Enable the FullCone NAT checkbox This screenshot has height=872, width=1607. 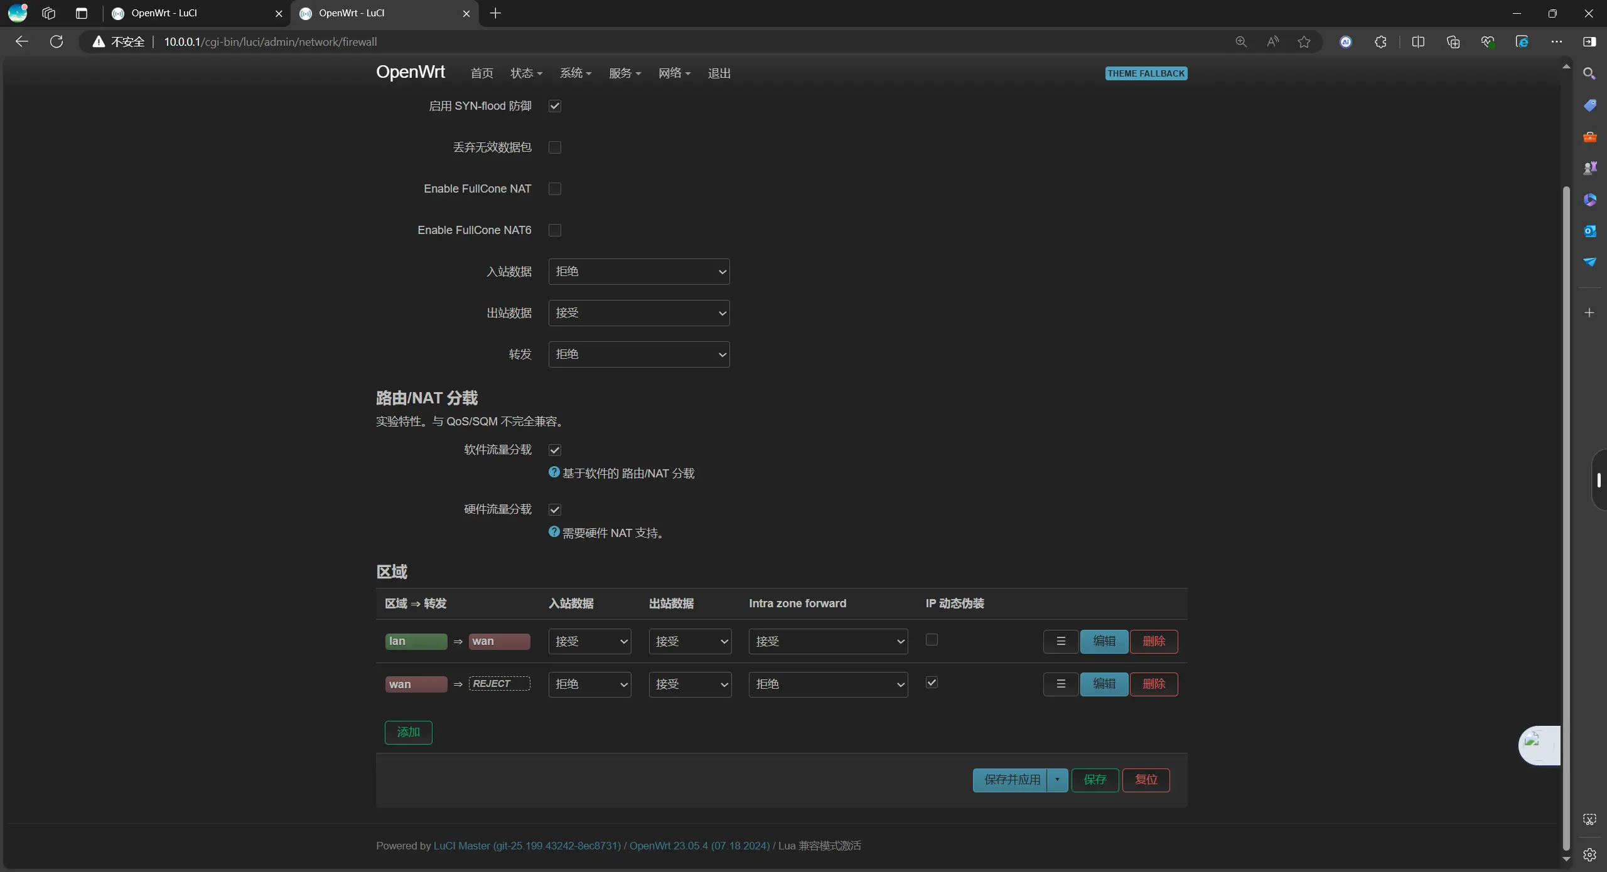click(x=555, y=189)
